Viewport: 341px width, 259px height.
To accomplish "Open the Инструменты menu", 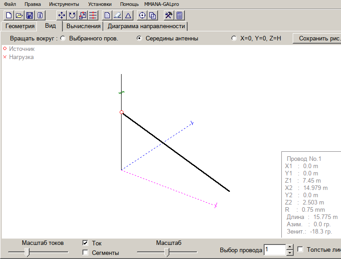I will tap(64, 4).
